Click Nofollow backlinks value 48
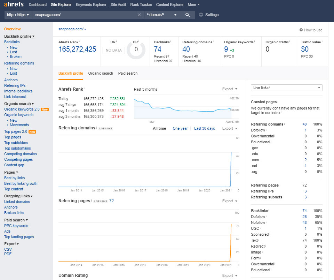Image resolution: width=334 pixels, height=280 pixels. [x=305, y=222]
